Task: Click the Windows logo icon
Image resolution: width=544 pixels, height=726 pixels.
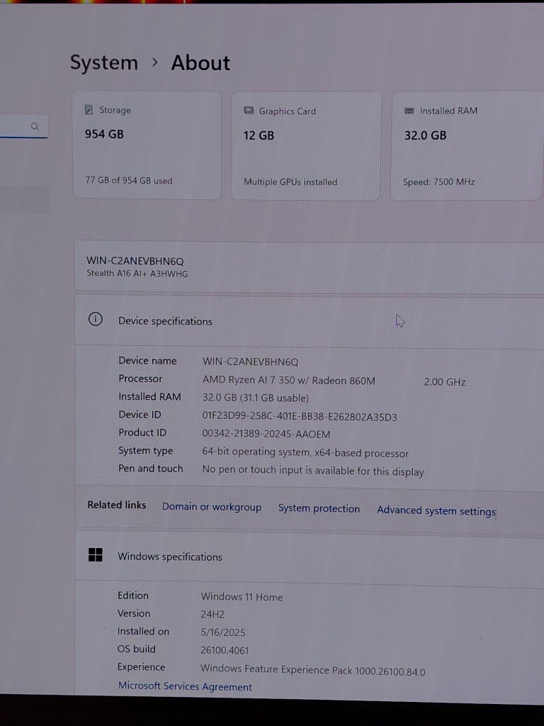Action: pyautogui.click(x=95, y=555)
